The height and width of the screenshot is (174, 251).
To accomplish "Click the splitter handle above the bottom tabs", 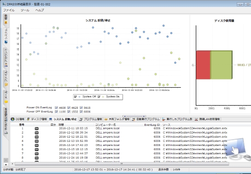I will coord(134,116).
